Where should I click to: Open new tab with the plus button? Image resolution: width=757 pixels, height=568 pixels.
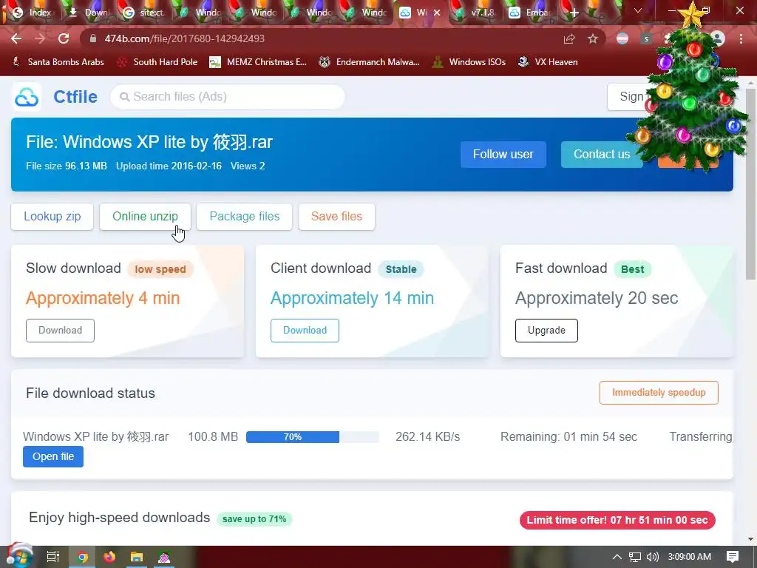pyautogui.click(x=574, y=13)
